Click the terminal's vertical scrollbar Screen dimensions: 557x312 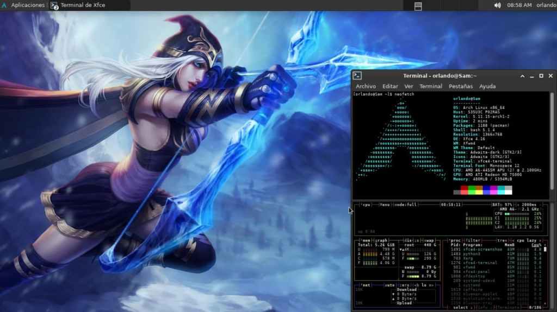point(552,141)
